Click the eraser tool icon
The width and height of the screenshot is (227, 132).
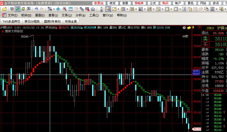coord(201,9)
